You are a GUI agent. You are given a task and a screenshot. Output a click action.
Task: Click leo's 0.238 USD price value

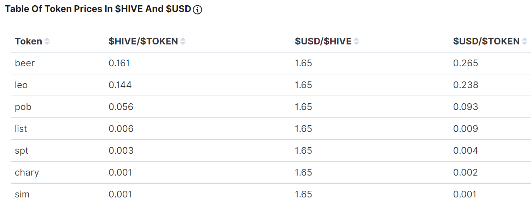click(466, 85)
